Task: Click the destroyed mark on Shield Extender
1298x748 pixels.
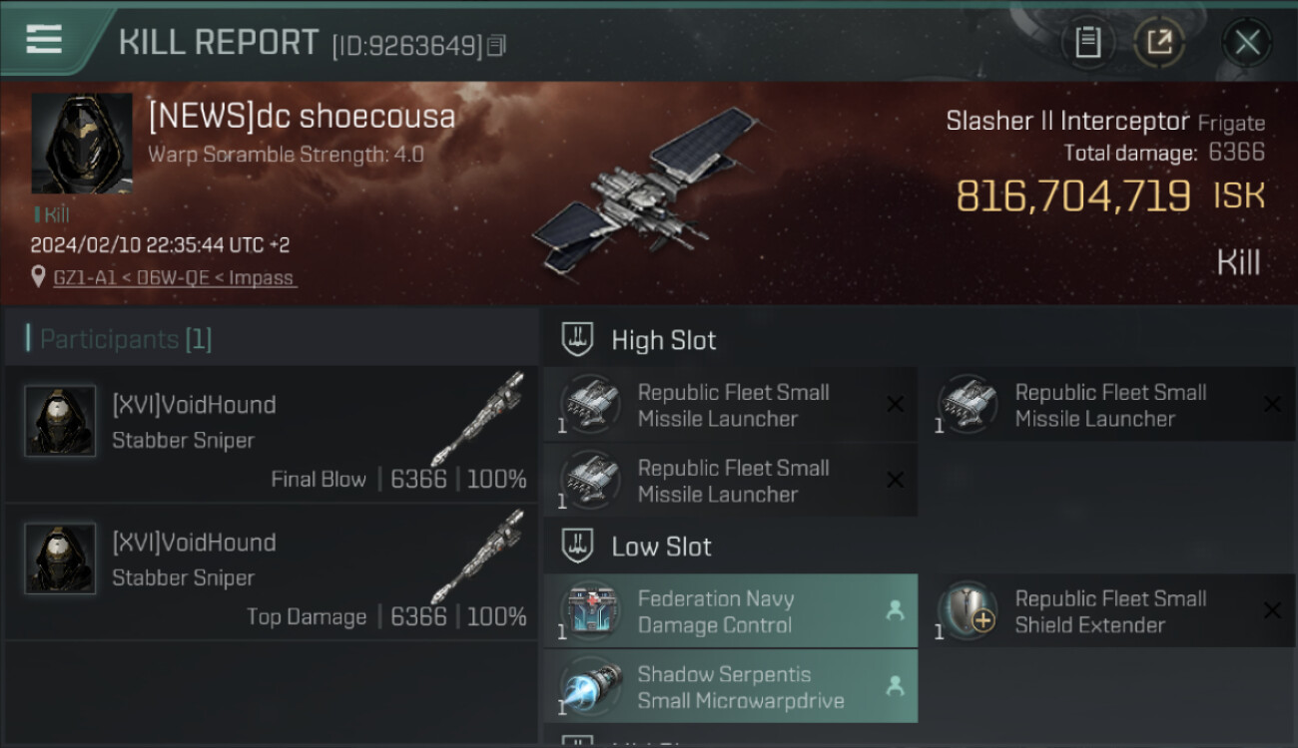Action: [x=1272, y=611]
